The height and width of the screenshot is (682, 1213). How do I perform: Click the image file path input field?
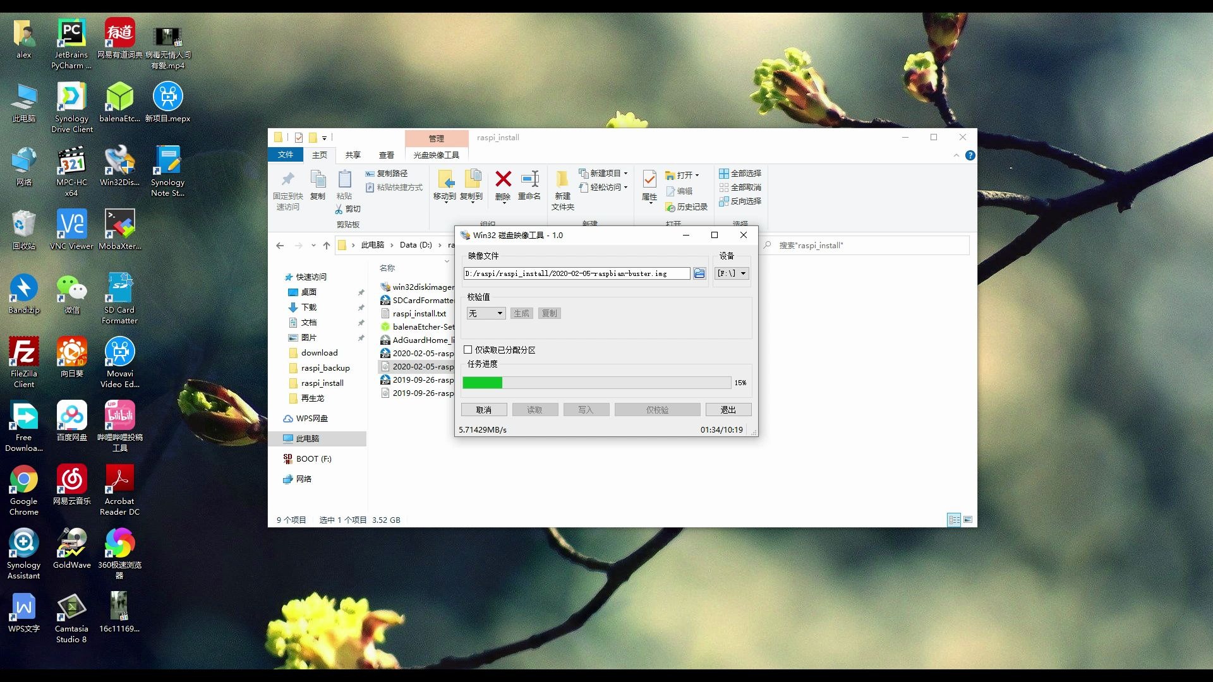click(576, 273)
